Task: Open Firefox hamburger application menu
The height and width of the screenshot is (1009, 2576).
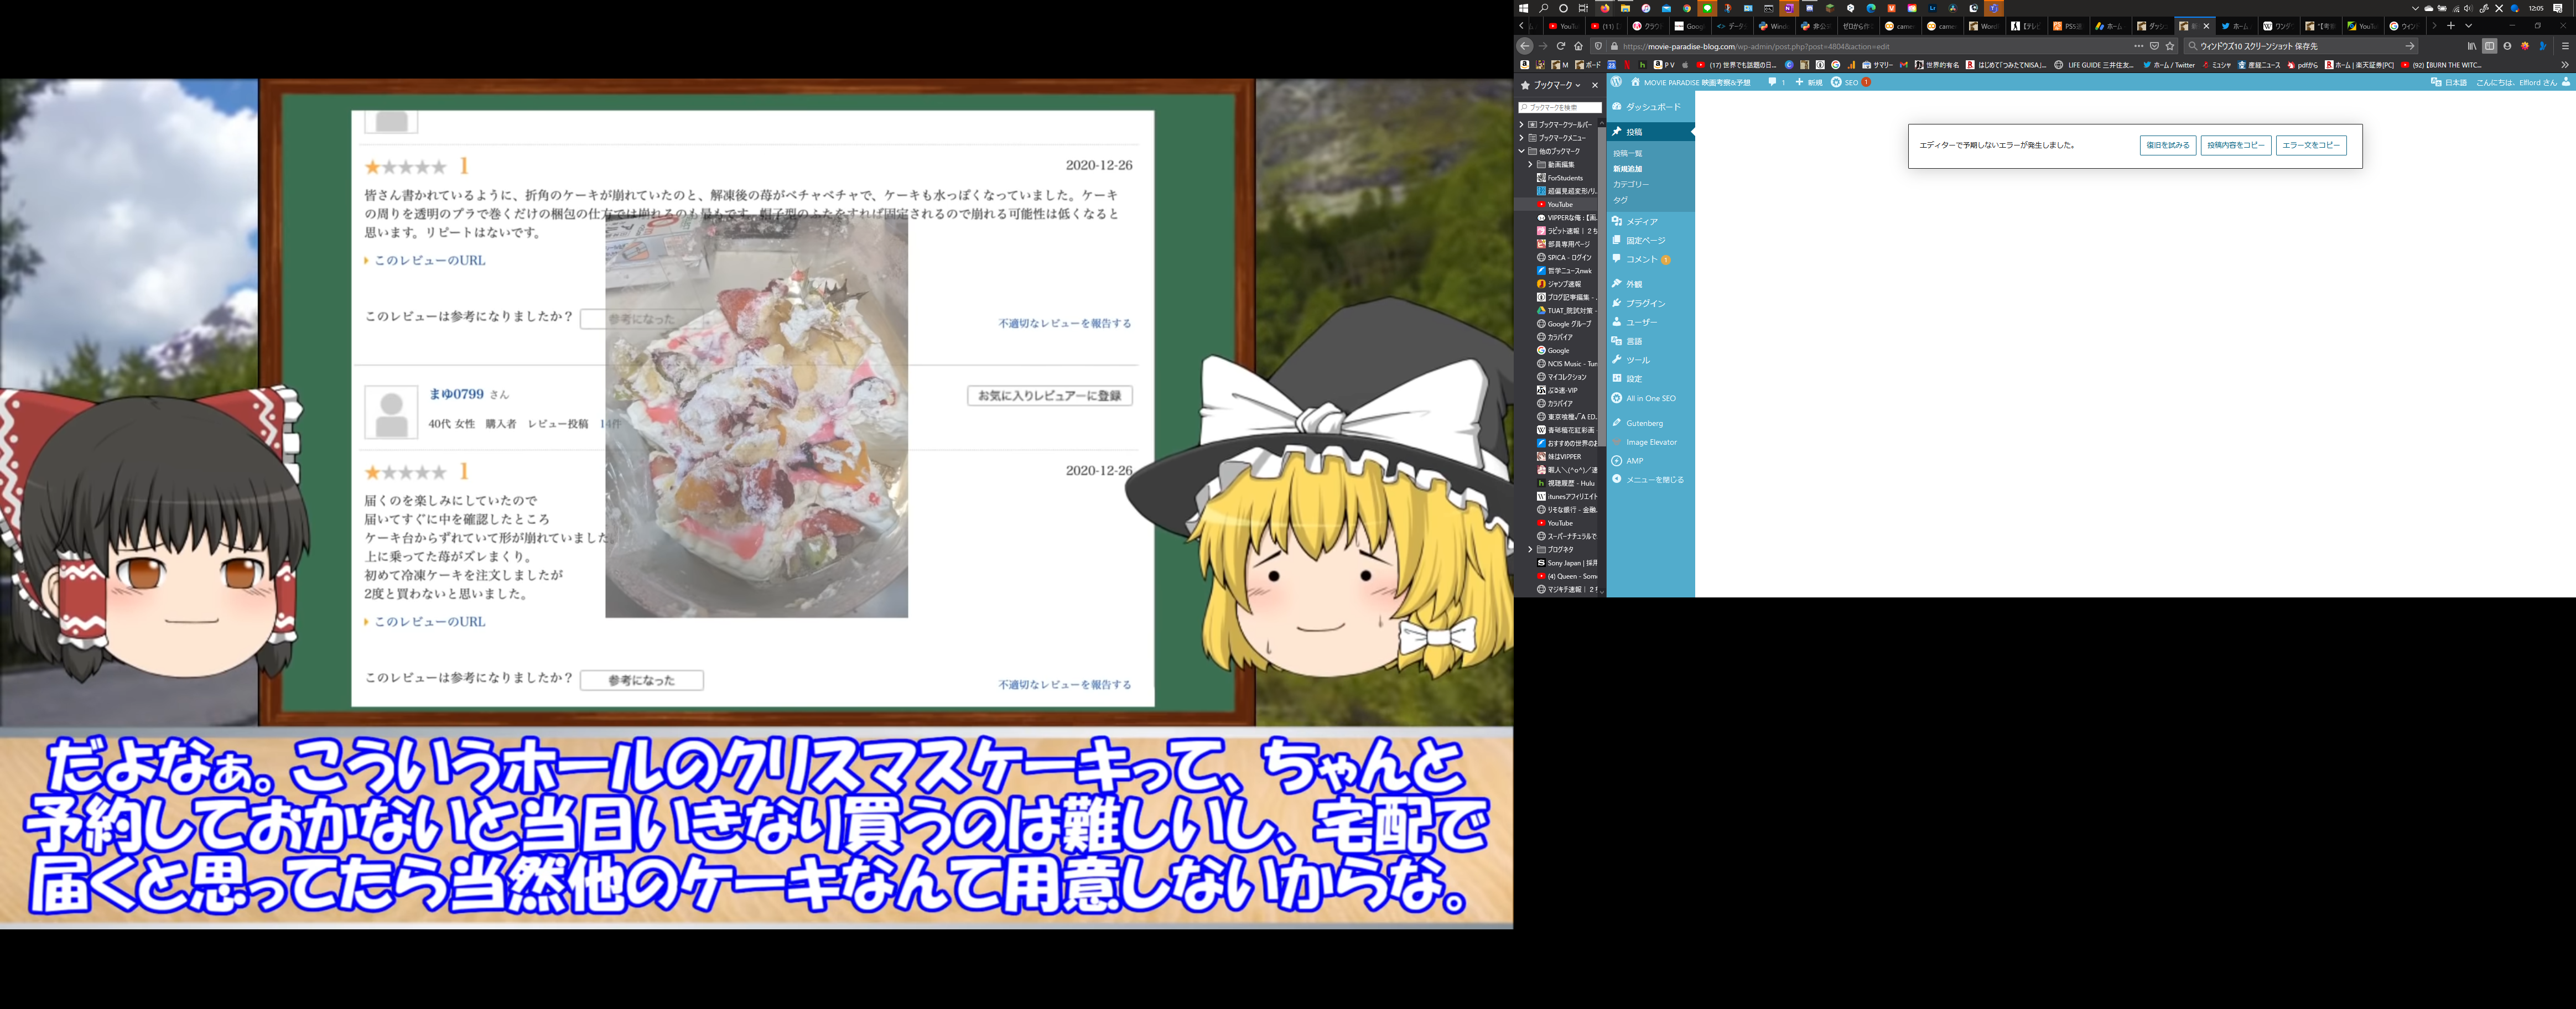Action: [2565, 46]
